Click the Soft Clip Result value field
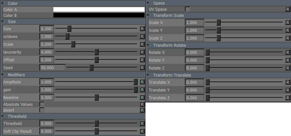The width and height of the screenshot is (291, 136). click(47, 131)
